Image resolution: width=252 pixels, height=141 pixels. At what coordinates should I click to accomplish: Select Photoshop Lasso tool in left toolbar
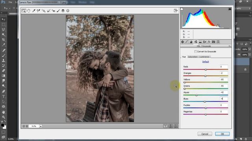tap(4, 30)
